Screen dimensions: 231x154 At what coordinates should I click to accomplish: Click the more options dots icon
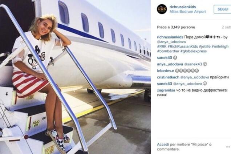click(228, 147)
